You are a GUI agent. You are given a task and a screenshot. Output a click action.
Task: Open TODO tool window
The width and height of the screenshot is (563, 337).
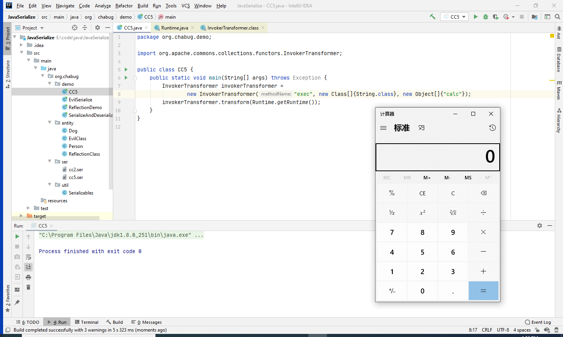pos(28,322)
